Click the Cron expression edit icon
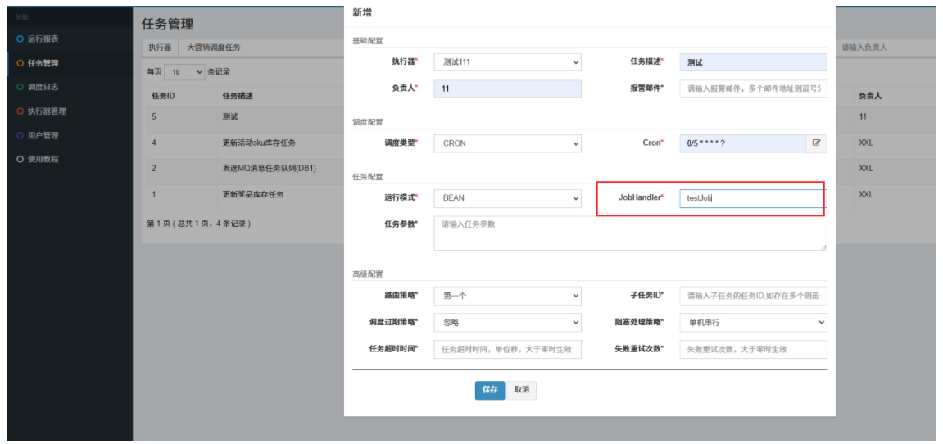Image resolution: width=943 pixels, height=444 pixels. (x=816, y=143)
